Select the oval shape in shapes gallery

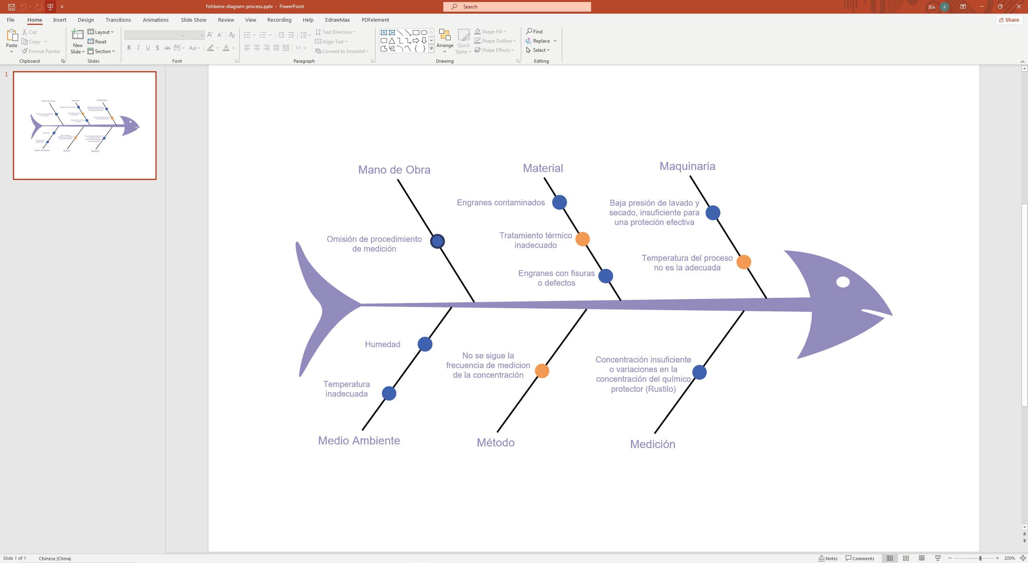tap(424, 33)
